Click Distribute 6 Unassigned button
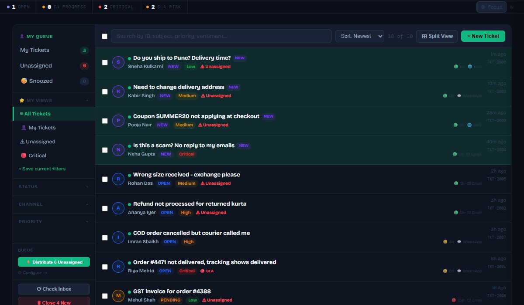This screenshot has height=305, width=524. (x=54, y=262)
